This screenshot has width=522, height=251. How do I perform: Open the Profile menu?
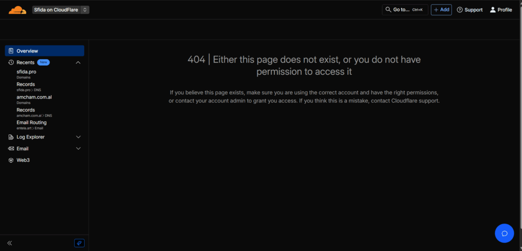pyautogui.click(x=501, y=10)
